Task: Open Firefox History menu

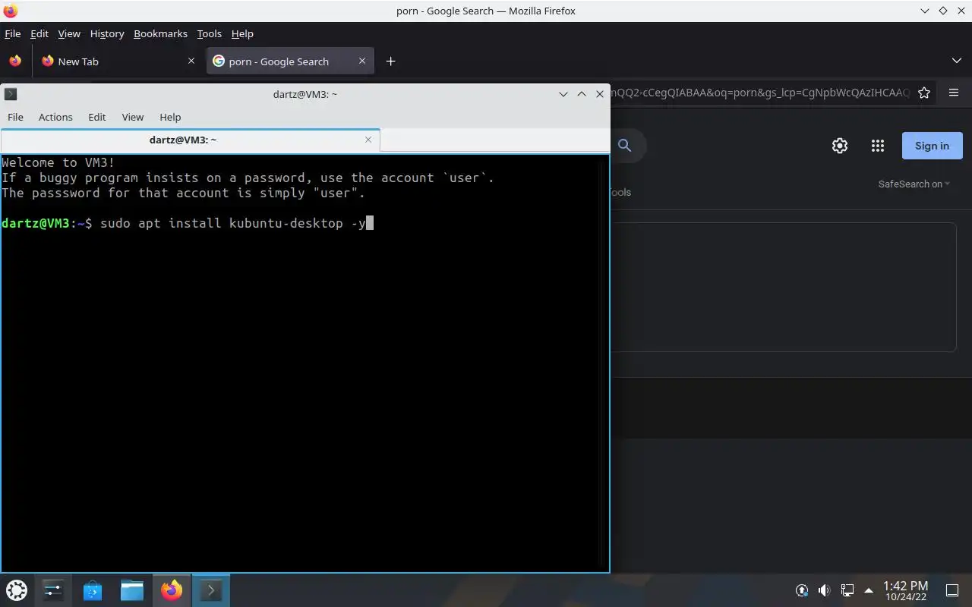Action: 107,33
